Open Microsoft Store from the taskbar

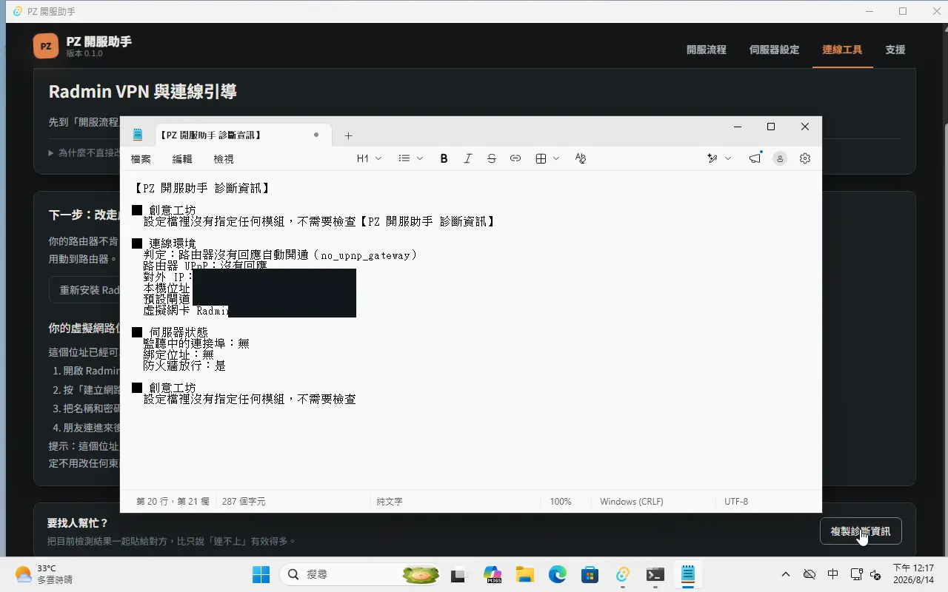pos(590,574)
